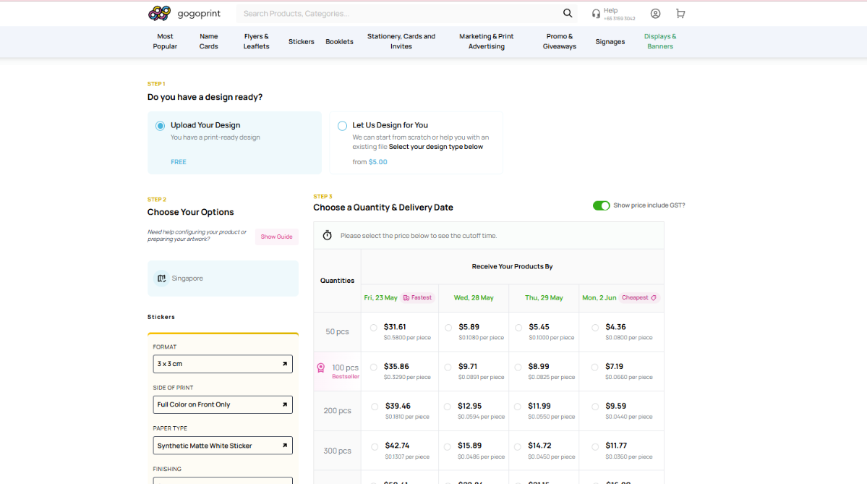Screen dimensions: 867x484
Task: Select Let Us Design for You option
Action: coord(342,126)
